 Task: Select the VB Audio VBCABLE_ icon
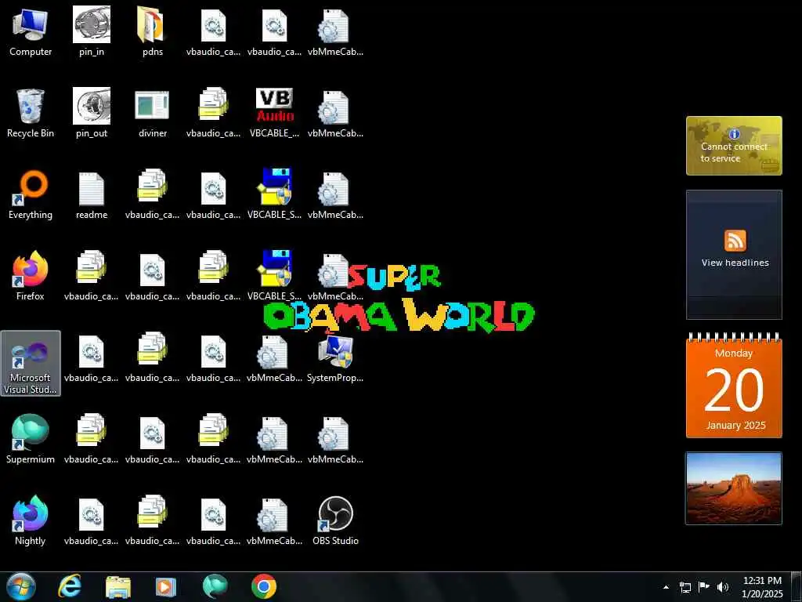[274, 113]
